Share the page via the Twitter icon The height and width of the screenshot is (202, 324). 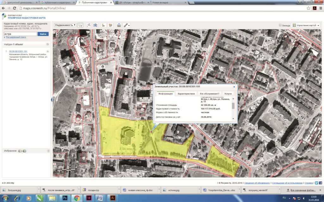coord(316,183)
